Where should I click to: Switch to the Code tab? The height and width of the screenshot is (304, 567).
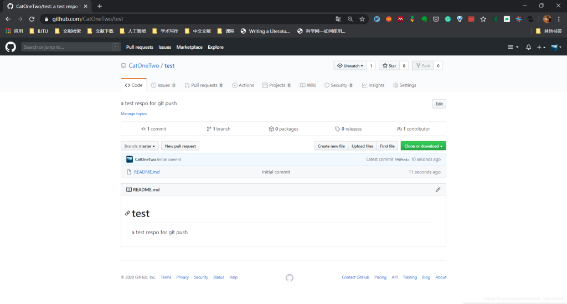[133, 85]
